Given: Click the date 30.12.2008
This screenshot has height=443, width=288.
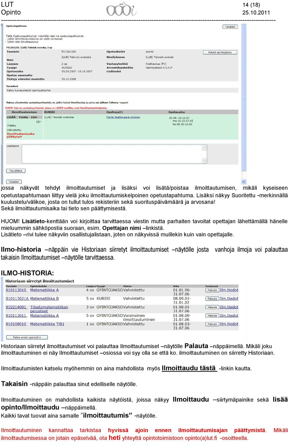Looking at the screenshot, I should 69,79.
